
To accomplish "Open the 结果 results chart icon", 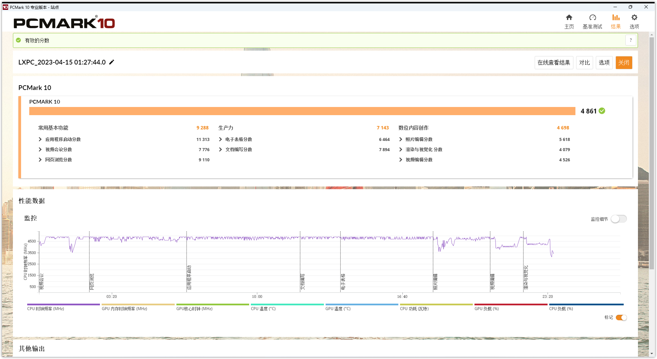I will (x=616, y=21).
